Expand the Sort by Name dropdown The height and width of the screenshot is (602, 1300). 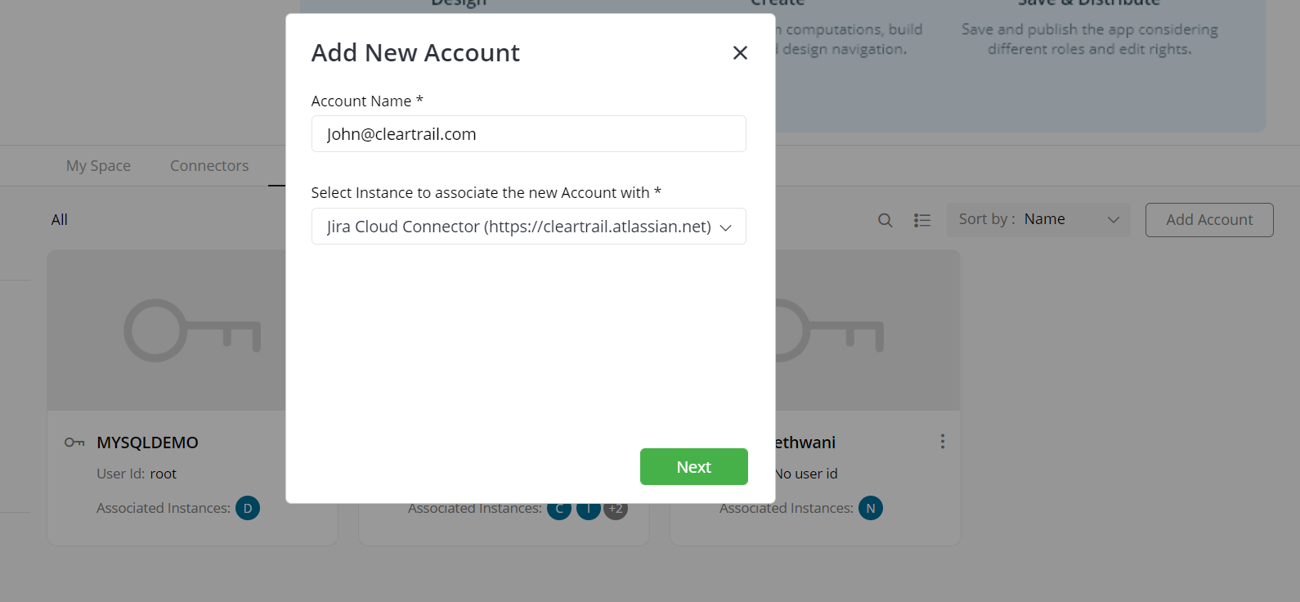(1038, 219)
